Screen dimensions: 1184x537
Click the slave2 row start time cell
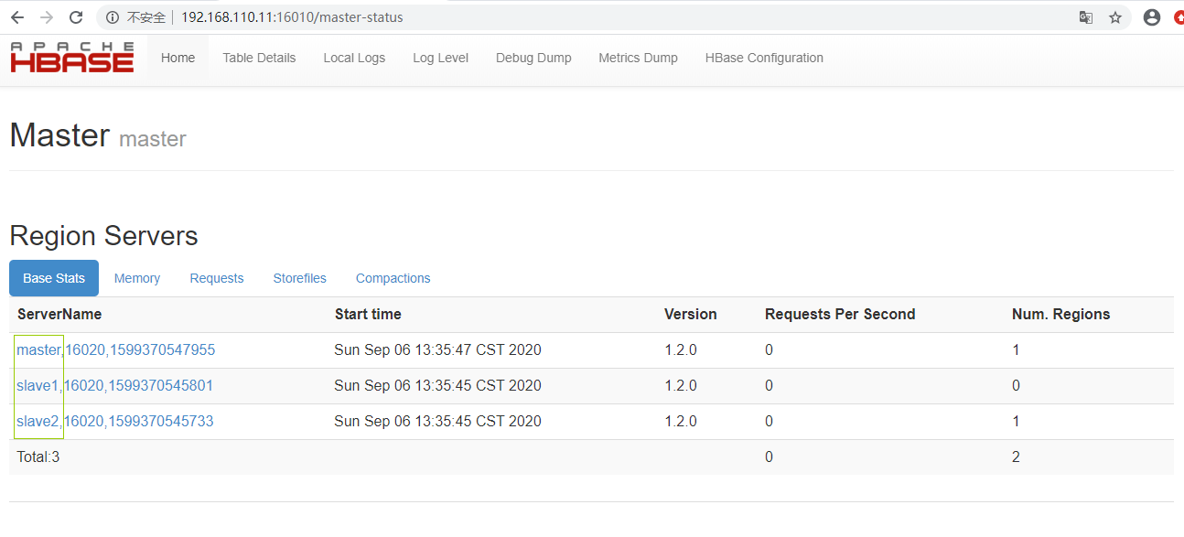coord(437,421)
